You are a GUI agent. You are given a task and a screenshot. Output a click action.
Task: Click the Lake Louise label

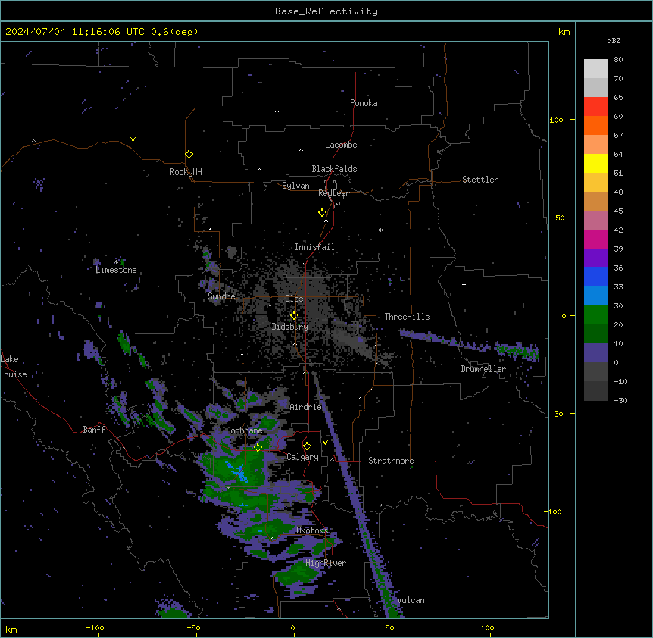point(14,367)
